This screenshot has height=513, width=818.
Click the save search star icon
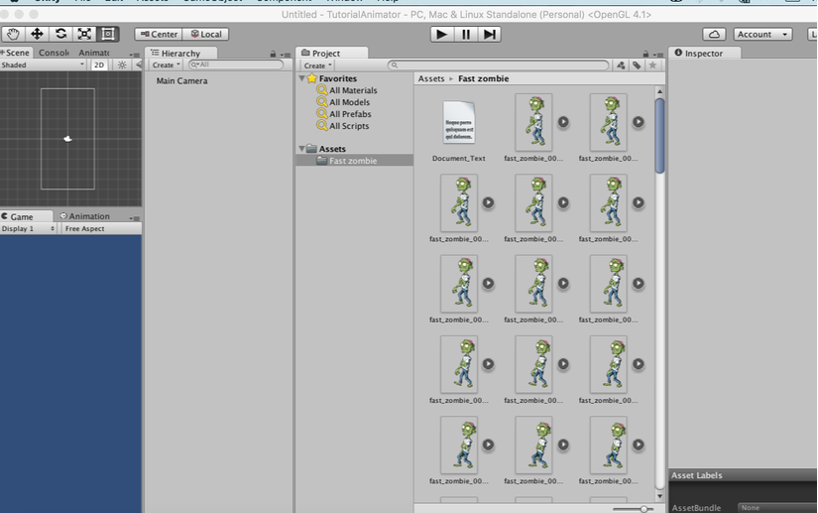point(652,65)
